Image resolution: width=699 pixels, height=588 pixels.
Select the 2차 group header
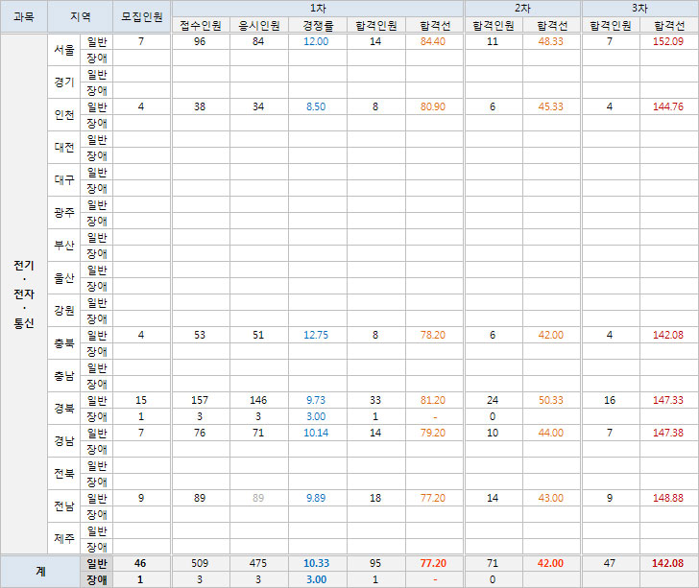tap(522, 8)
